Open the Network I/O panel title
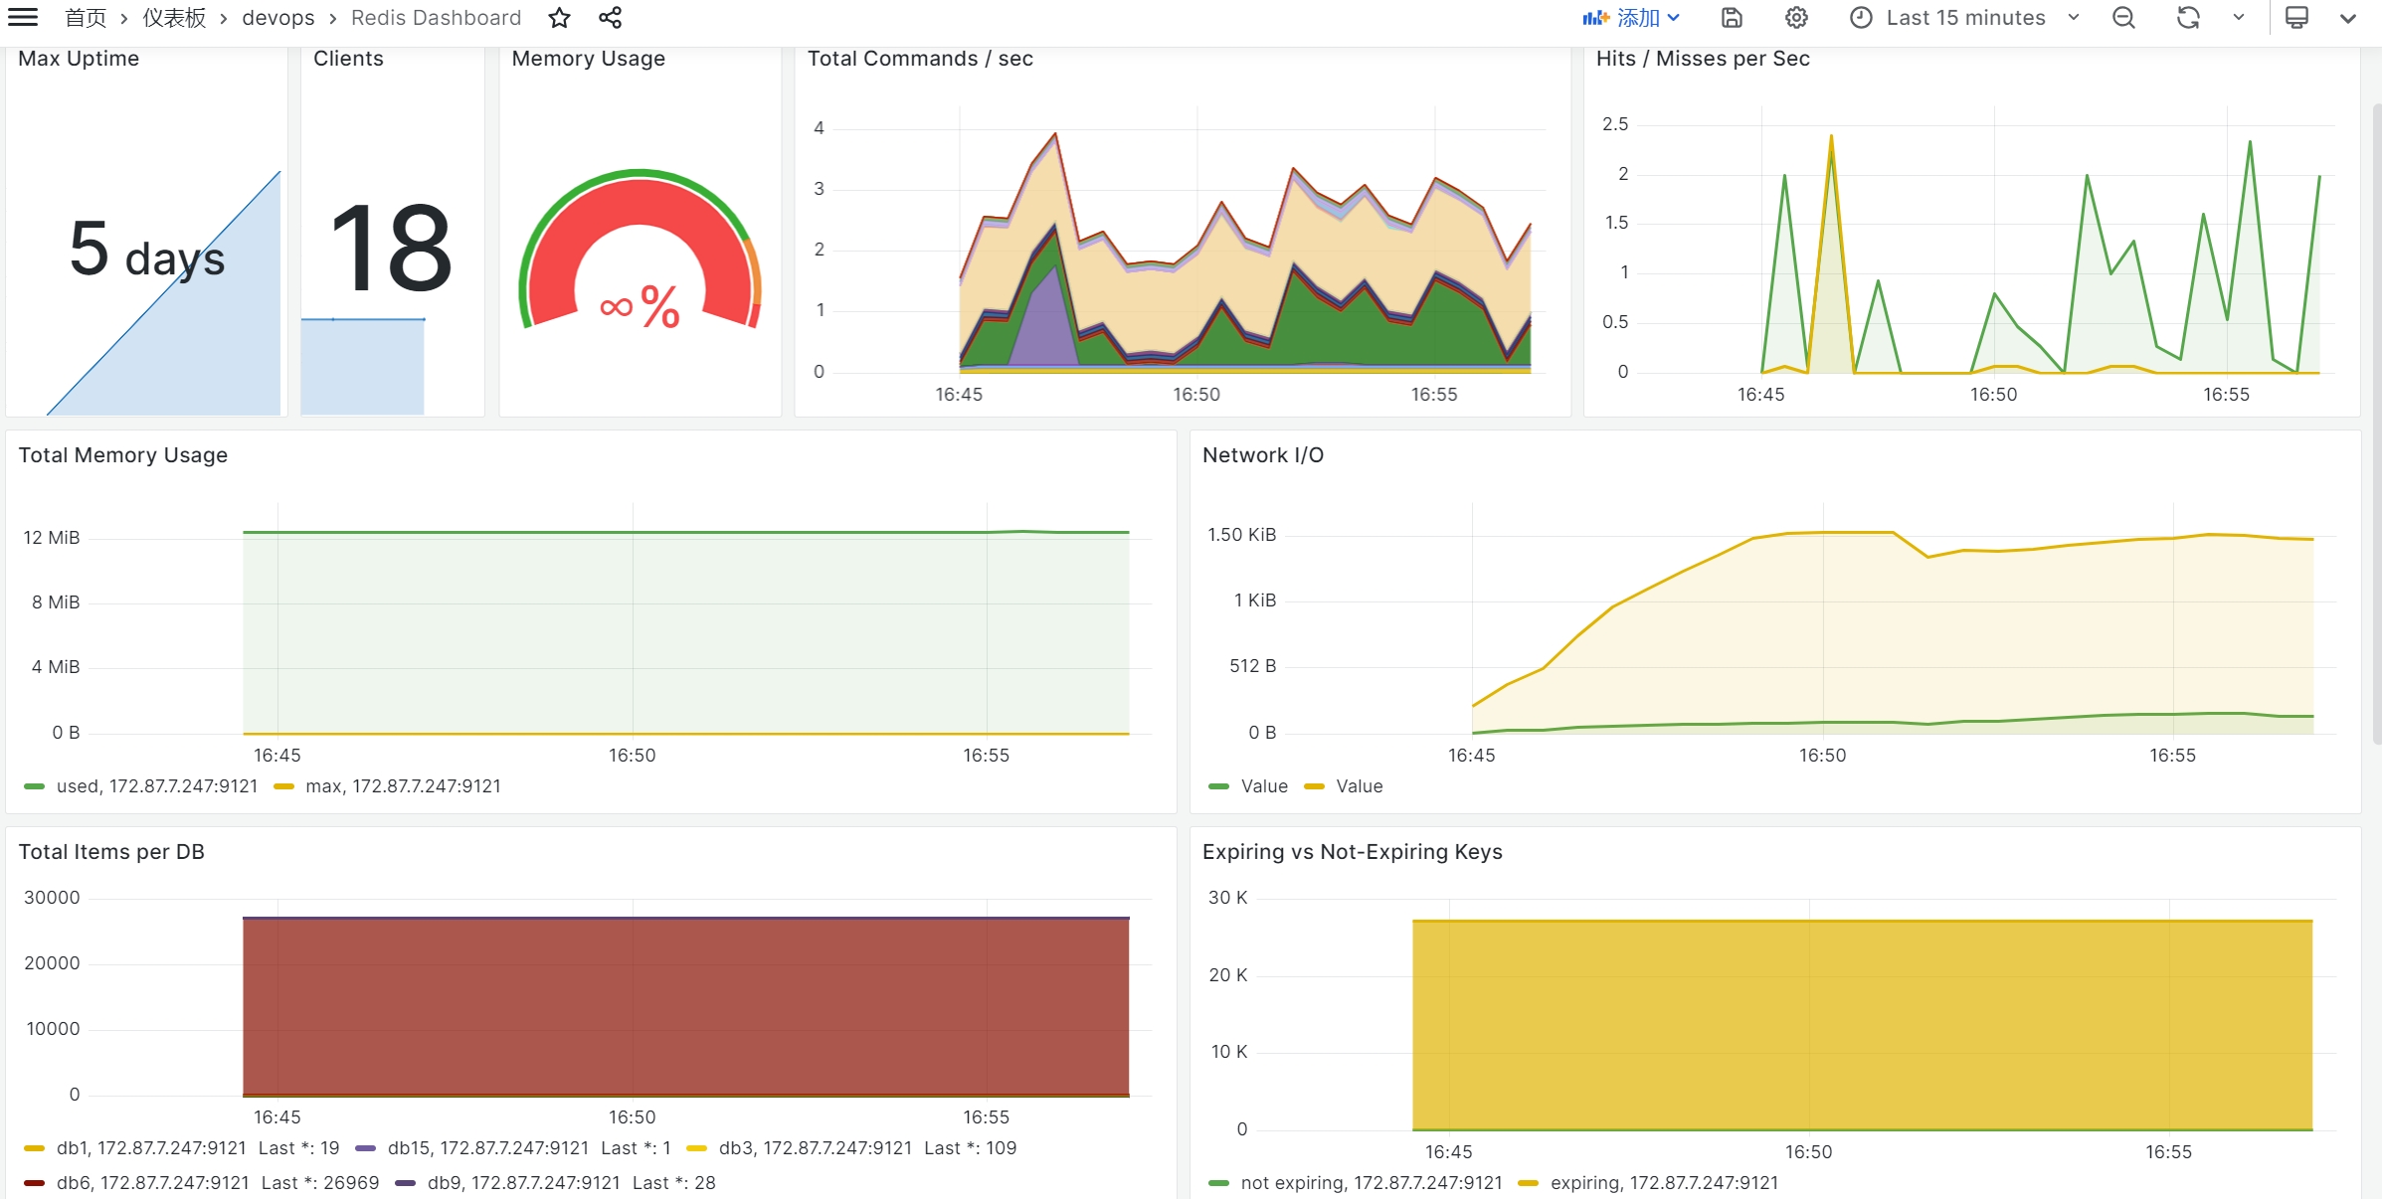The width and height of the screenshot is (2382, 1199). coord(1263,455)
